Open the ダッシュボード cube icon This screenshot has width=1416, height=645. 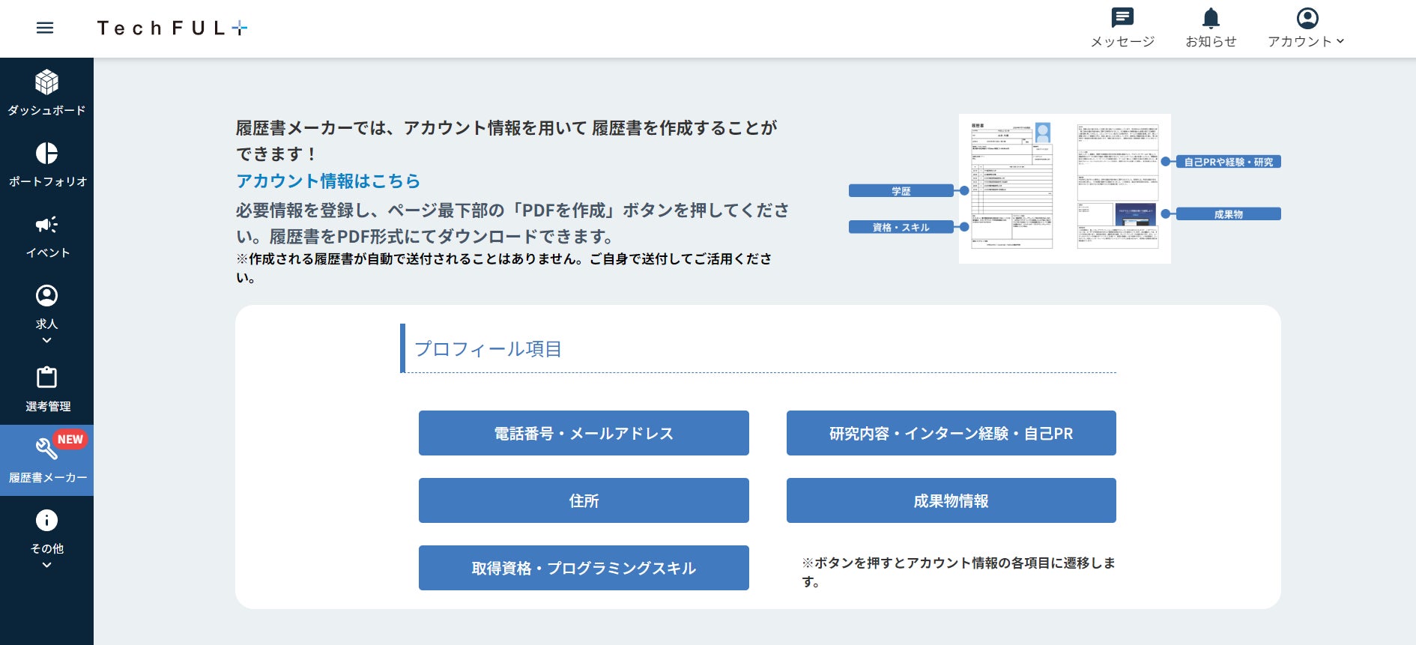click(46, 82)
